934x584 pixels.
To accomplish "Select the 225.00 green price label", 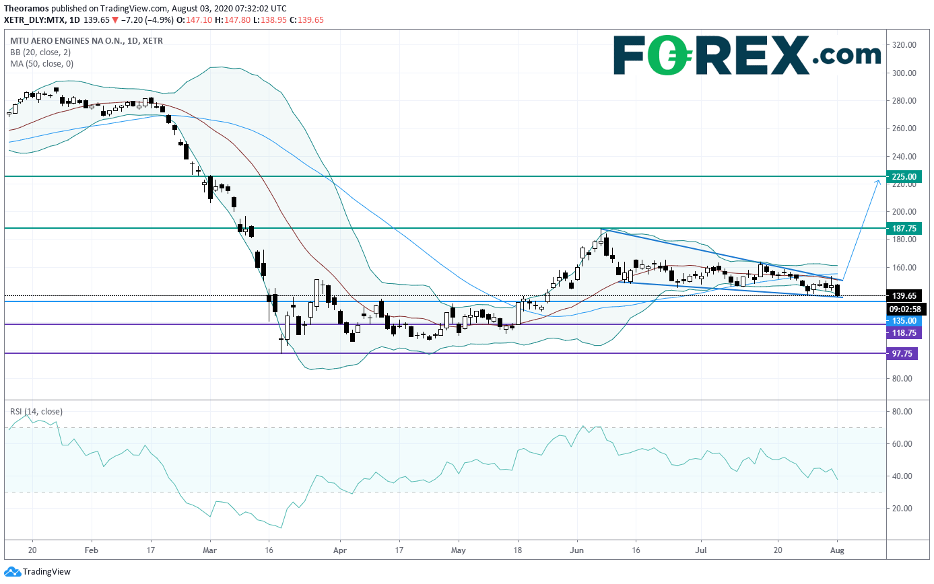I will pos(902,177).
